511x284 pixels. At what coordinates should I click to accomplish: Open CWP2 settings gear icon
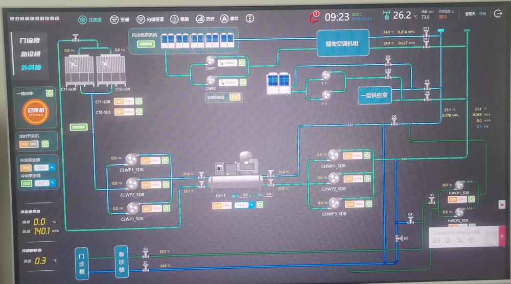tap(243, 82)
